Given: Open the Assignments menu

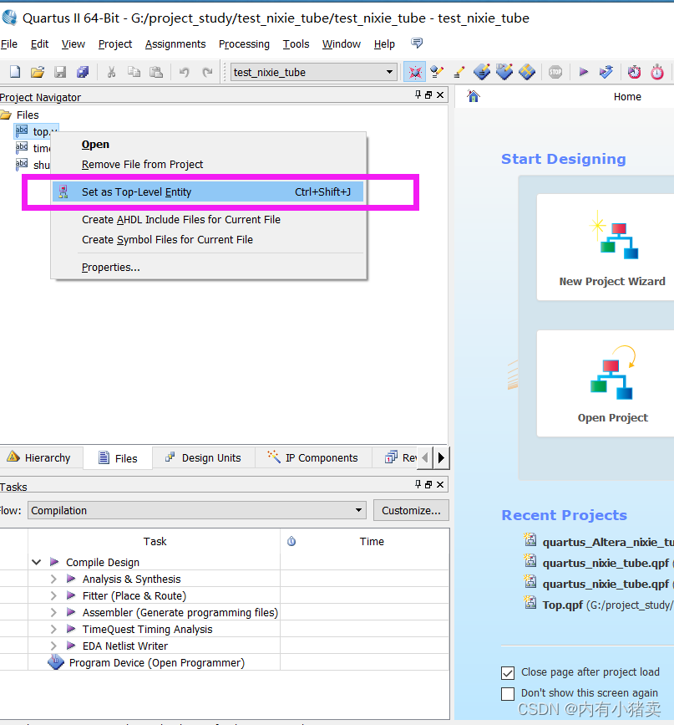Looking at the screenshot, I should 175,44.
